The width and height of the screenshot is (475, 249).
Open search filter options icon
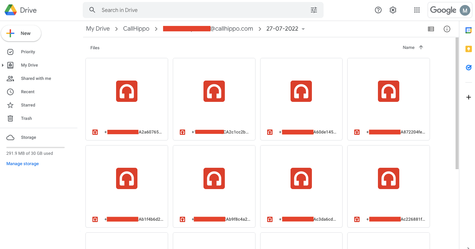[x=314, y=10]
